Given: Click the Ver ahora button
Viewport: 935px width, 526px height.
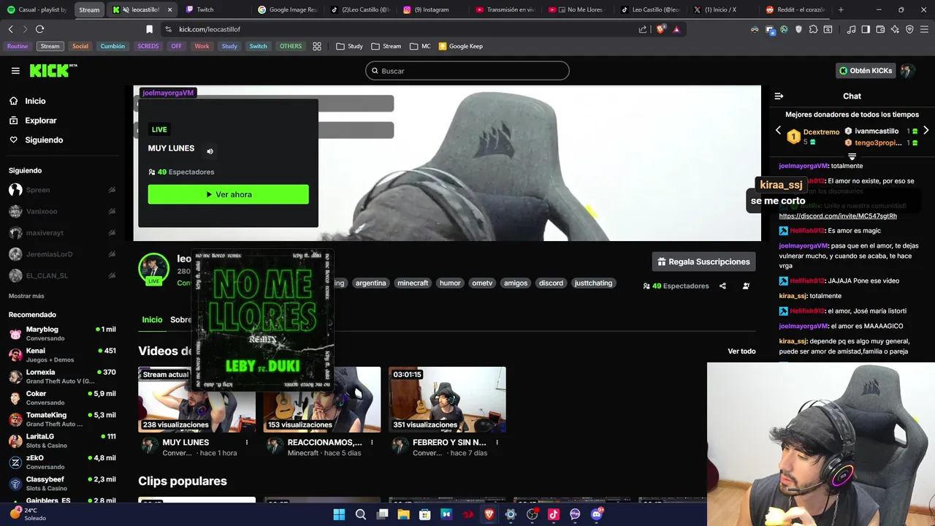Looking at the screenshot, I should [x=228, y=194].
